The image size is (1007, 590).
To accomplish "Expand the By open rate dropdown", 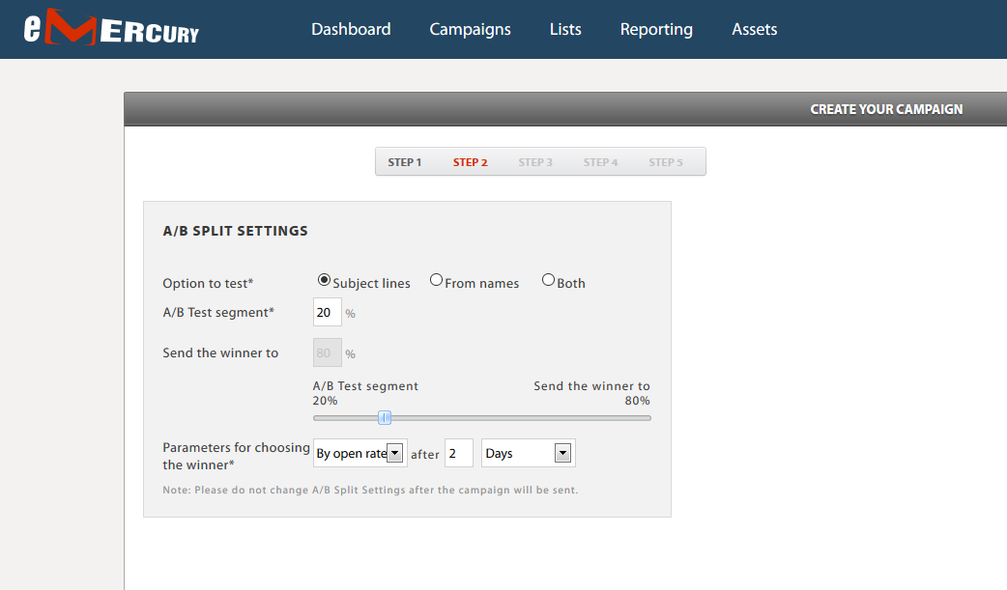I will pyautogui.click(x=360, y=453).
